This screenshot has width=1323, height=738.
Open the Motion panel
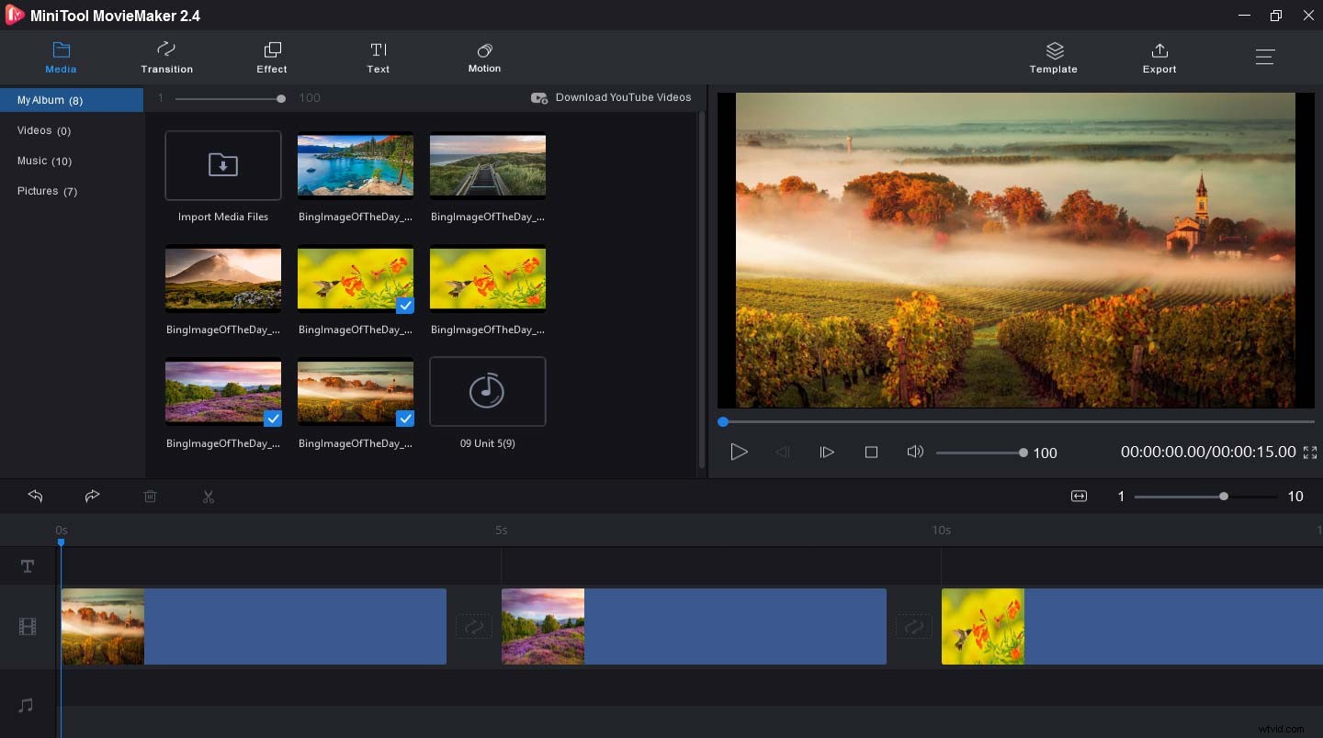point(484,57)
